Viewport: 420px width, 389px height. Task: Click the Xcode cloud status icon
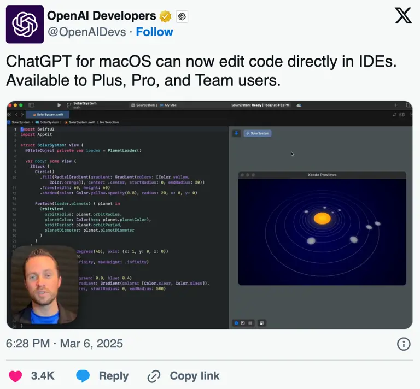pyautogui.click(x=299, y=105)
